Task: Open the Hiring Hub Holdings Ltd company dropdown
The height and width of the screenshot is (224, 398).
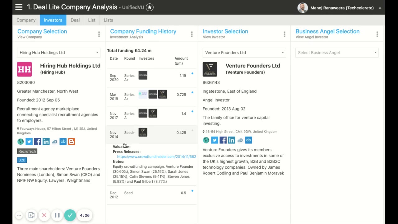Action: point(59,53)
